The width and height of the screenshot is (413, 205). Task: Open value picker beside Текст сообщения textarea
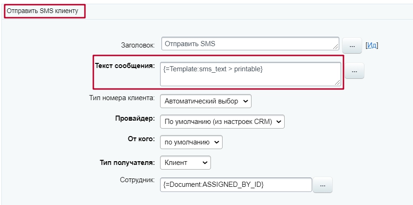click(x=354, y=71)
